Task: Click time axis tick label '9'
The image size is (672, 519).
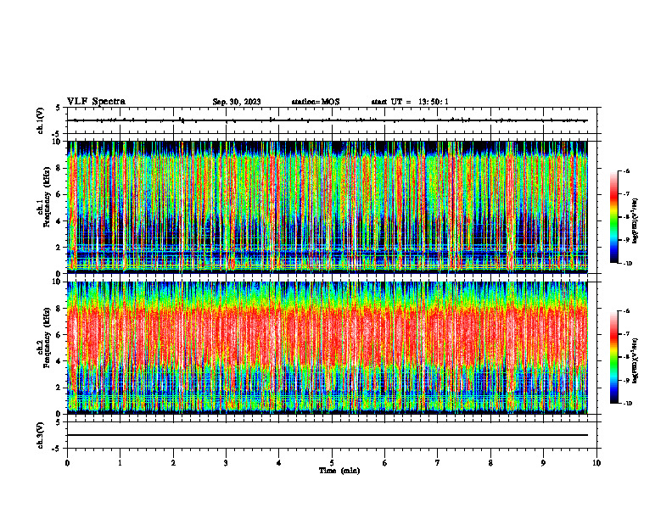Action: [543, 463]
